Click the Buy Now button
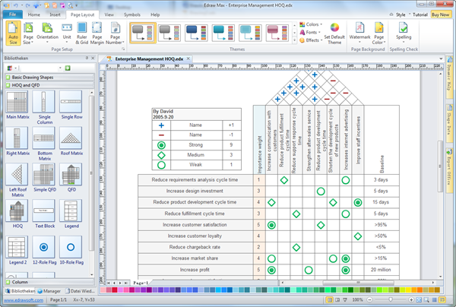456x307 pixels. click(x=440, y=14)
